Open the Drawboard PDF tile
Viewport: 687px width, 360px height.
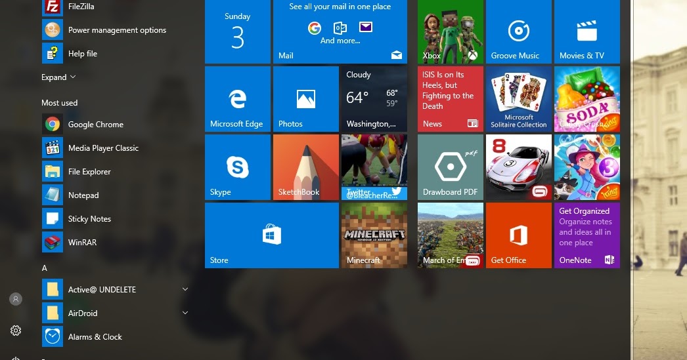tap(451, 167)
